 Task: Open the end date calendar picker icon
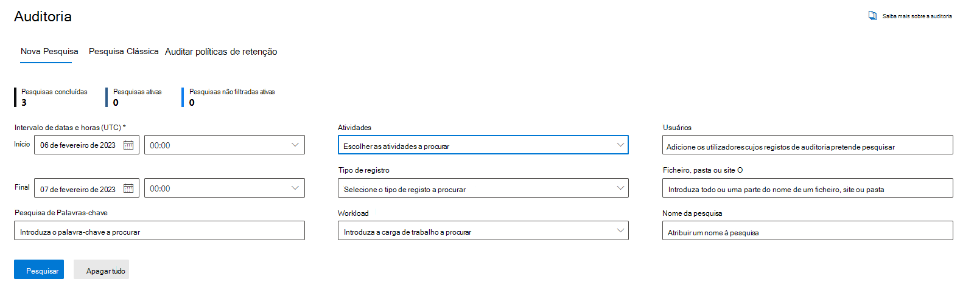pos(128,188)
